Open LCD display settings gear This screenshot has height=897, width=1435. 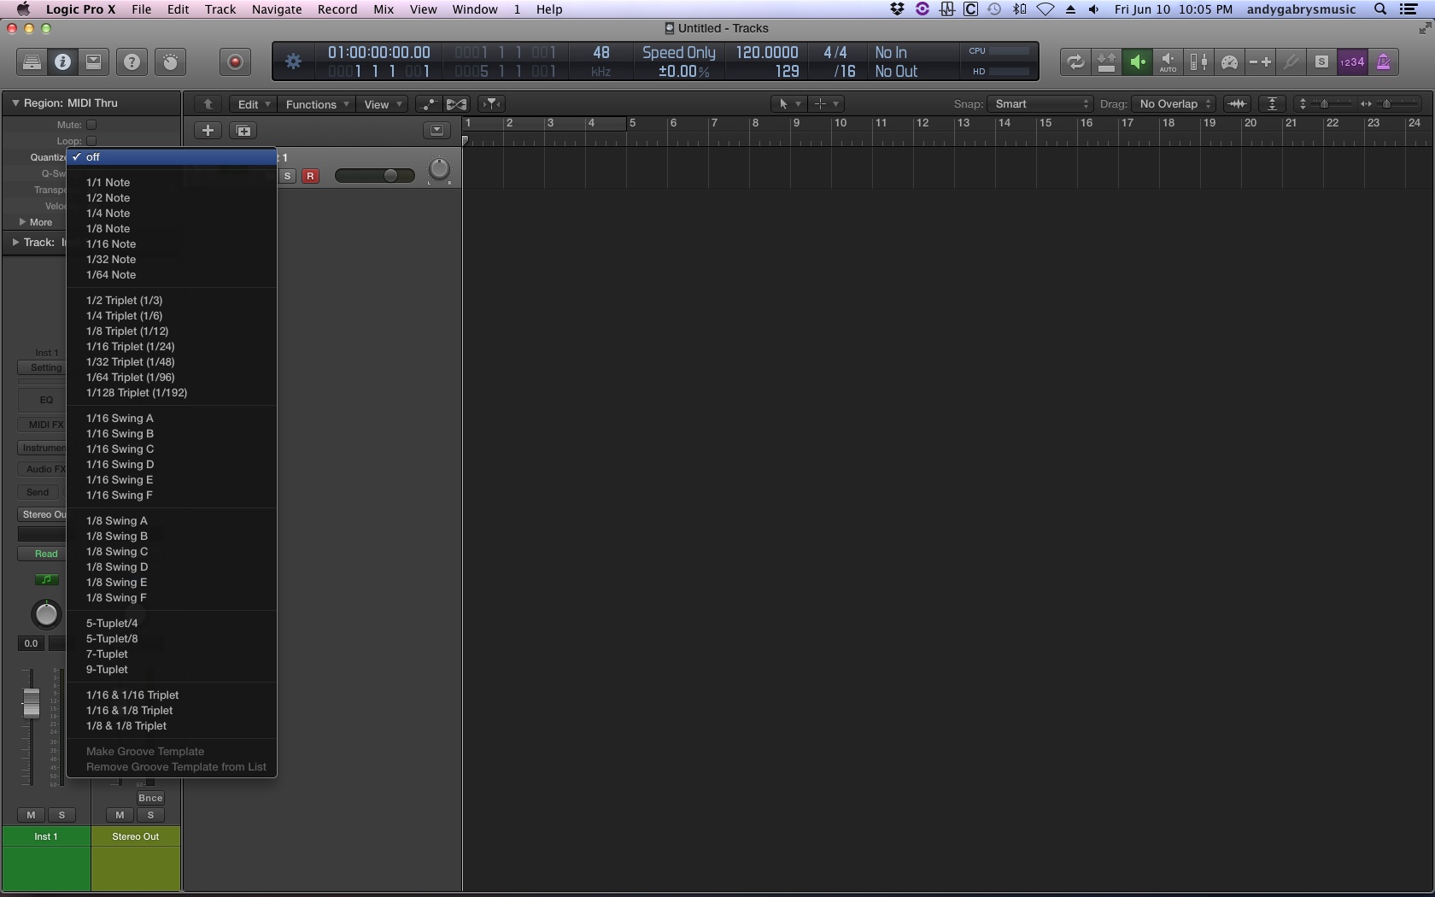(x=293, y=62)
